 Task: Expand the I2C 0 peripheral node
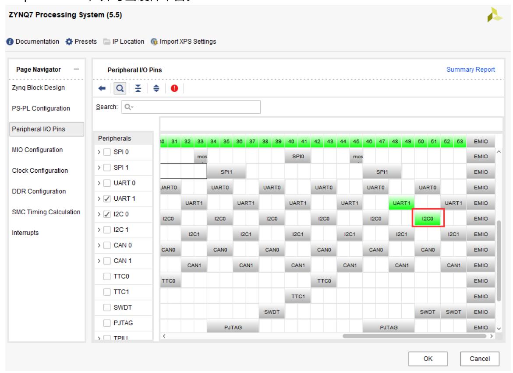98,214
